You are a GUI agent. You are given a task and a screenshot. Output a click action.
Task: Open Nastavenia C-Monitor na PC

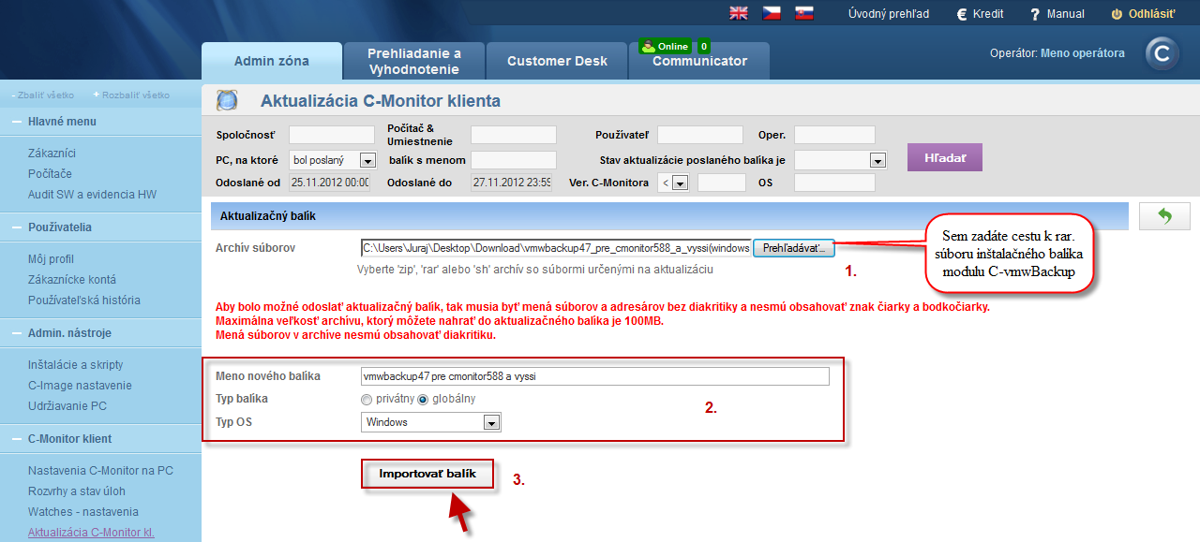click(x=100, y=471)
